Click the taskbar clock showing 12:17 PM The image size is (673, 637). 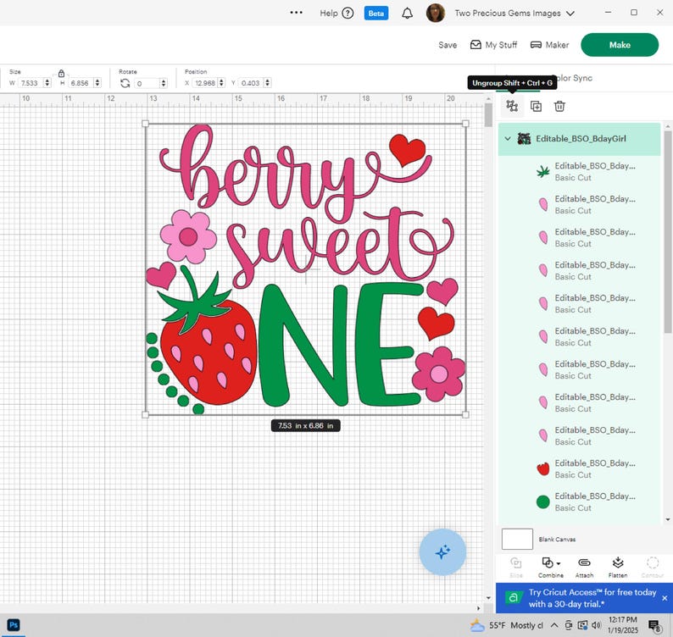623,625
